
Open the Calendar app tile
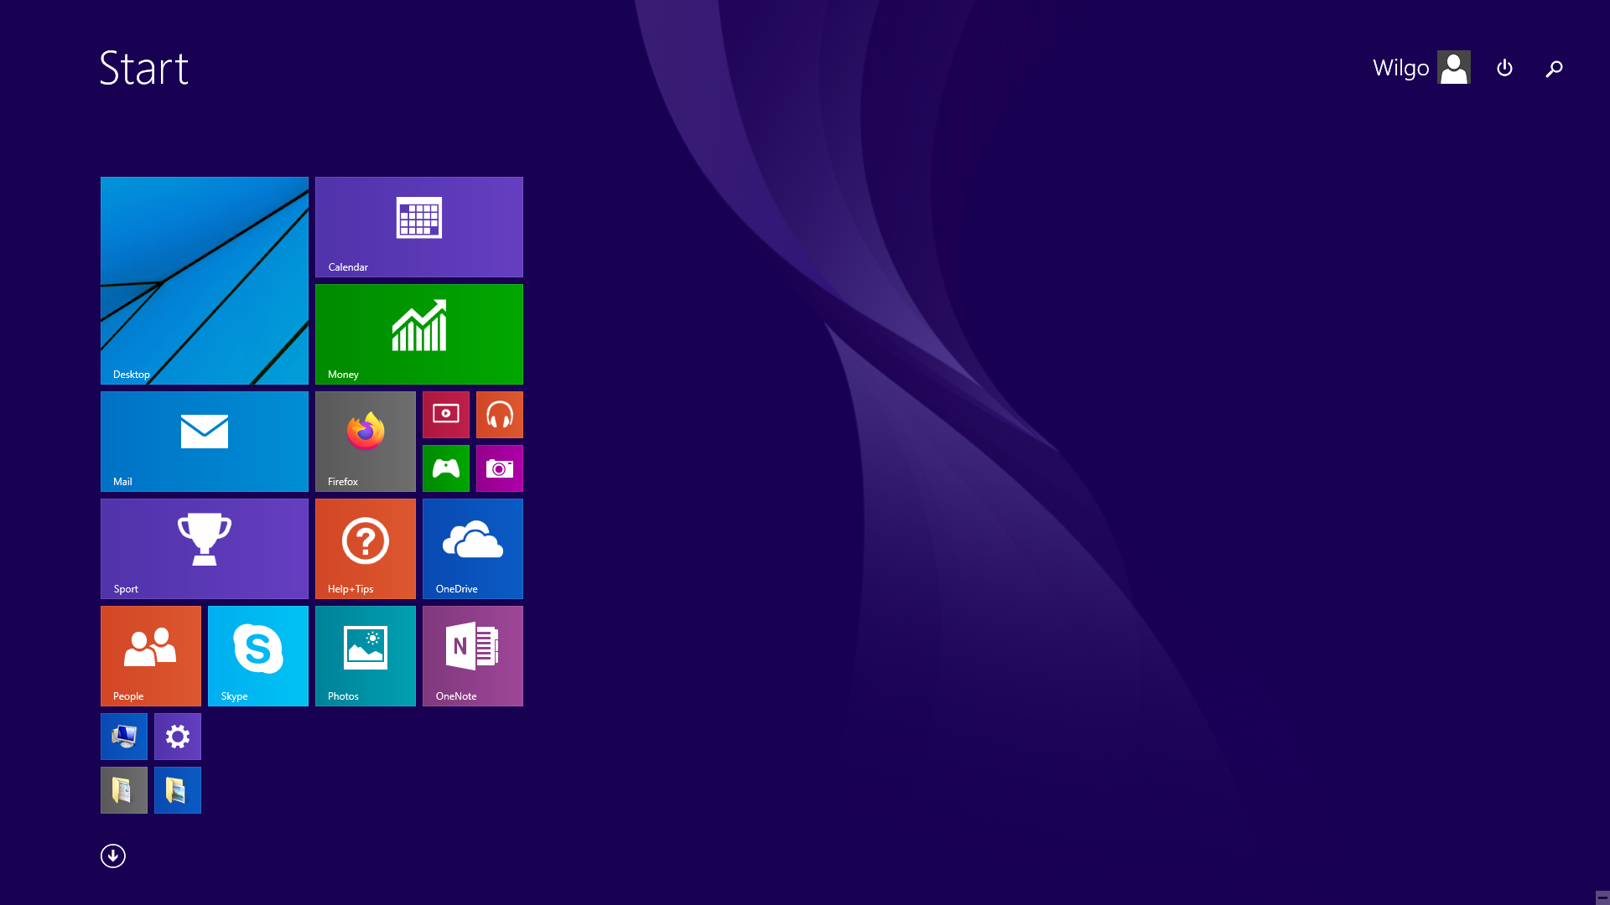click(x=418, y=226)
